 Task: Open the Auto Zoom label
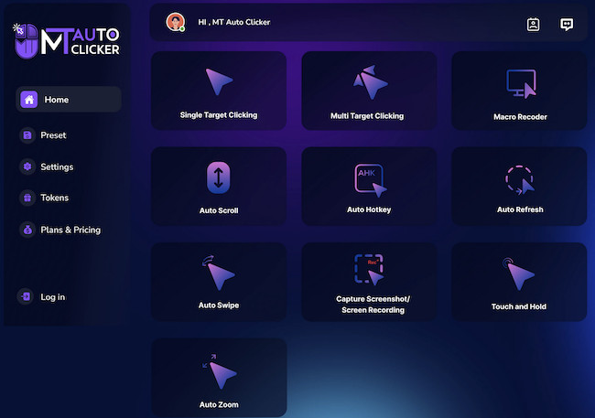219,404
